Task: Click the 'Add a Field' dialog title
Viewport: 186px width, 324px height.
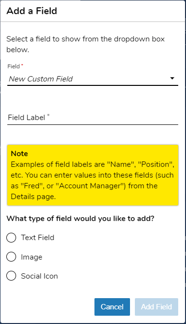Action: (x=32, y=11)
